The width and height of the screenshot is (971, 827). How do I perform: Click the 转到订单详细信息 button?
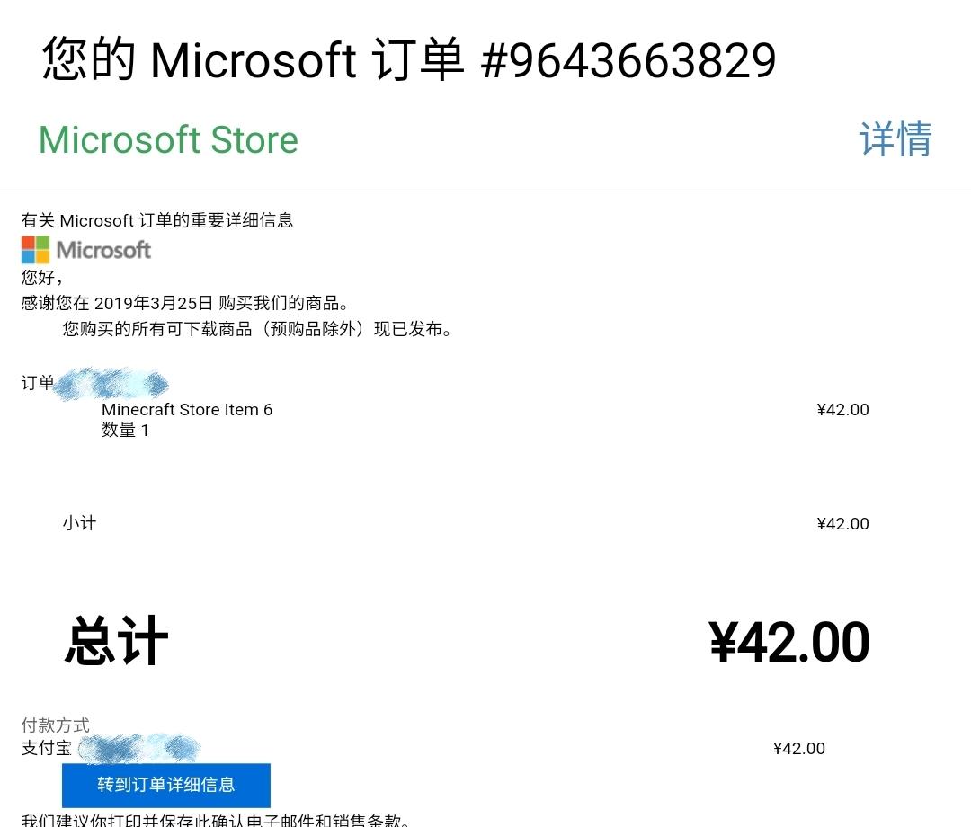pos(166,785)
